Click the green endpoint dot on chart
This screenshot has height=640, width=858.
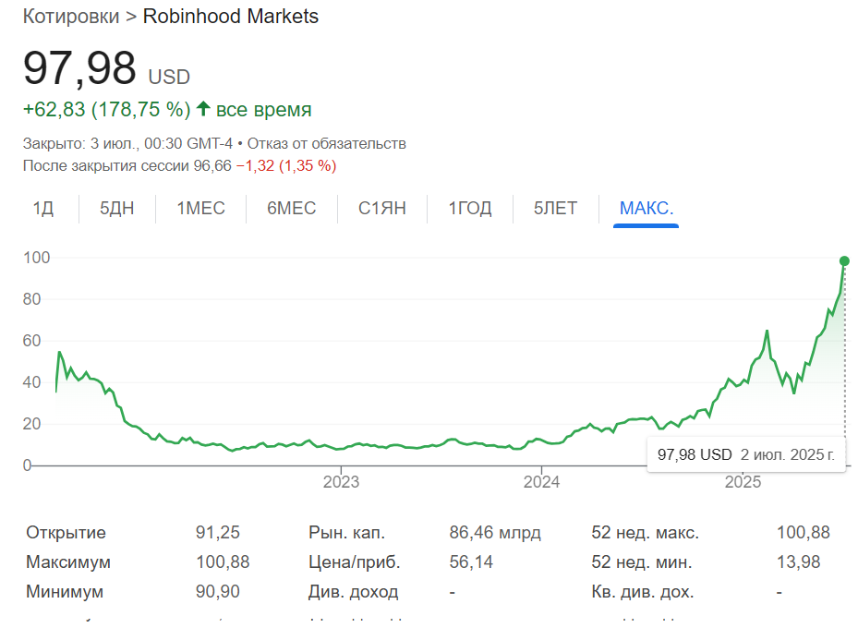point(844,261)
